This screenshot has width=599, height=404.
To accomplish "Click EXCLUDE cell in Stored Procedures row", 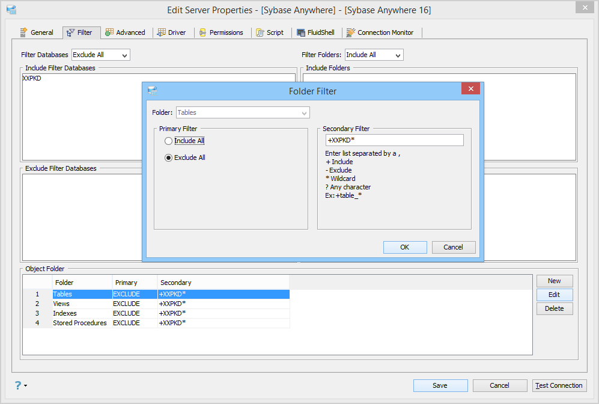I will tap(135, 323).
